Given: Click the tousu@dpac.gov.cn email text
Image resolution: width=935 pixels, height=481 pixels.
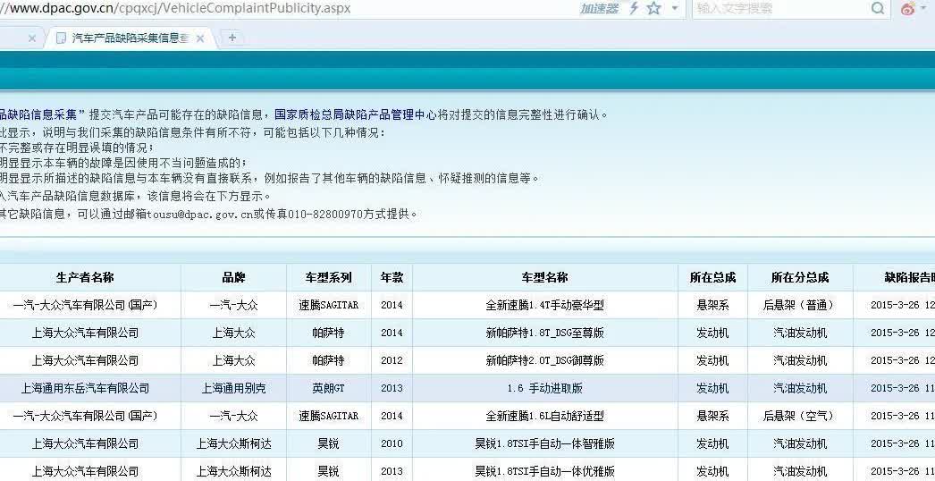Looking at the screenshot, I should (199, 215).
